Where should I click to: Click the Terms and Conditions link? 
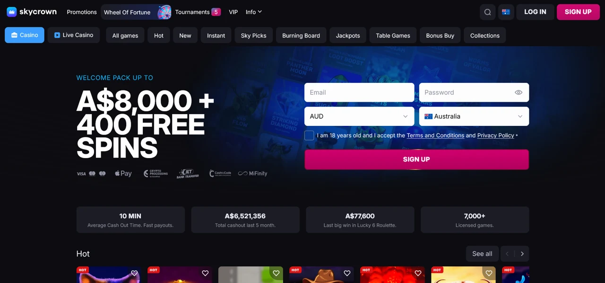435,135
